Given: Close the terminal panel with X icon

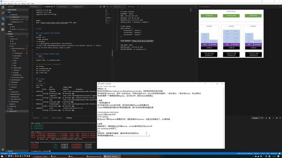Looking at the screenshot, I should pos(280,118).
